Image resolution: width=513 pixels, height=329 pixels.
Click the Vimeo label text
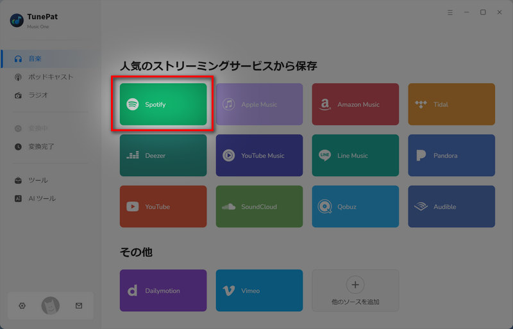[250, 291]
